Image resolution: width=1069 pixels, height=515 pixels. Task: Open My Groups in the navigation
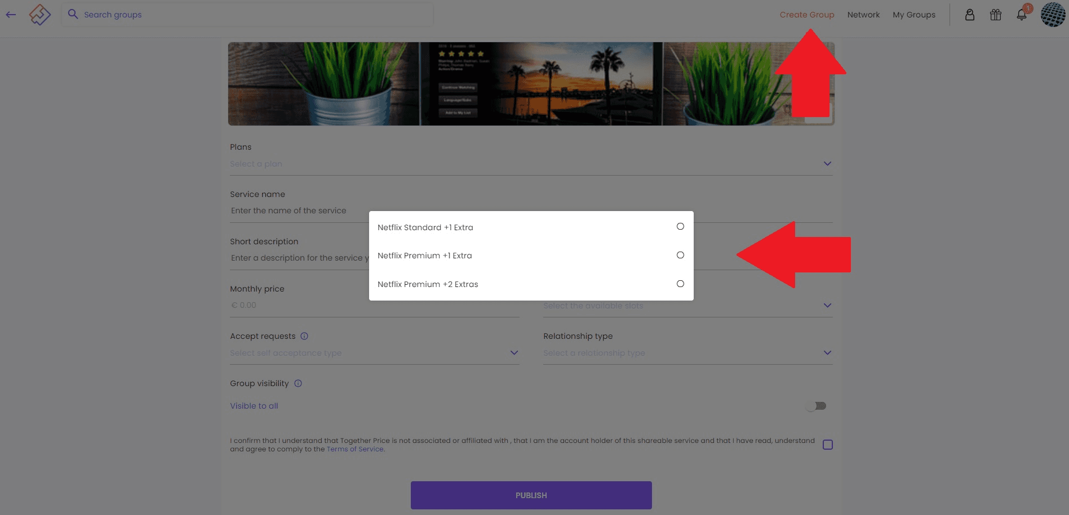coord(913,15)
